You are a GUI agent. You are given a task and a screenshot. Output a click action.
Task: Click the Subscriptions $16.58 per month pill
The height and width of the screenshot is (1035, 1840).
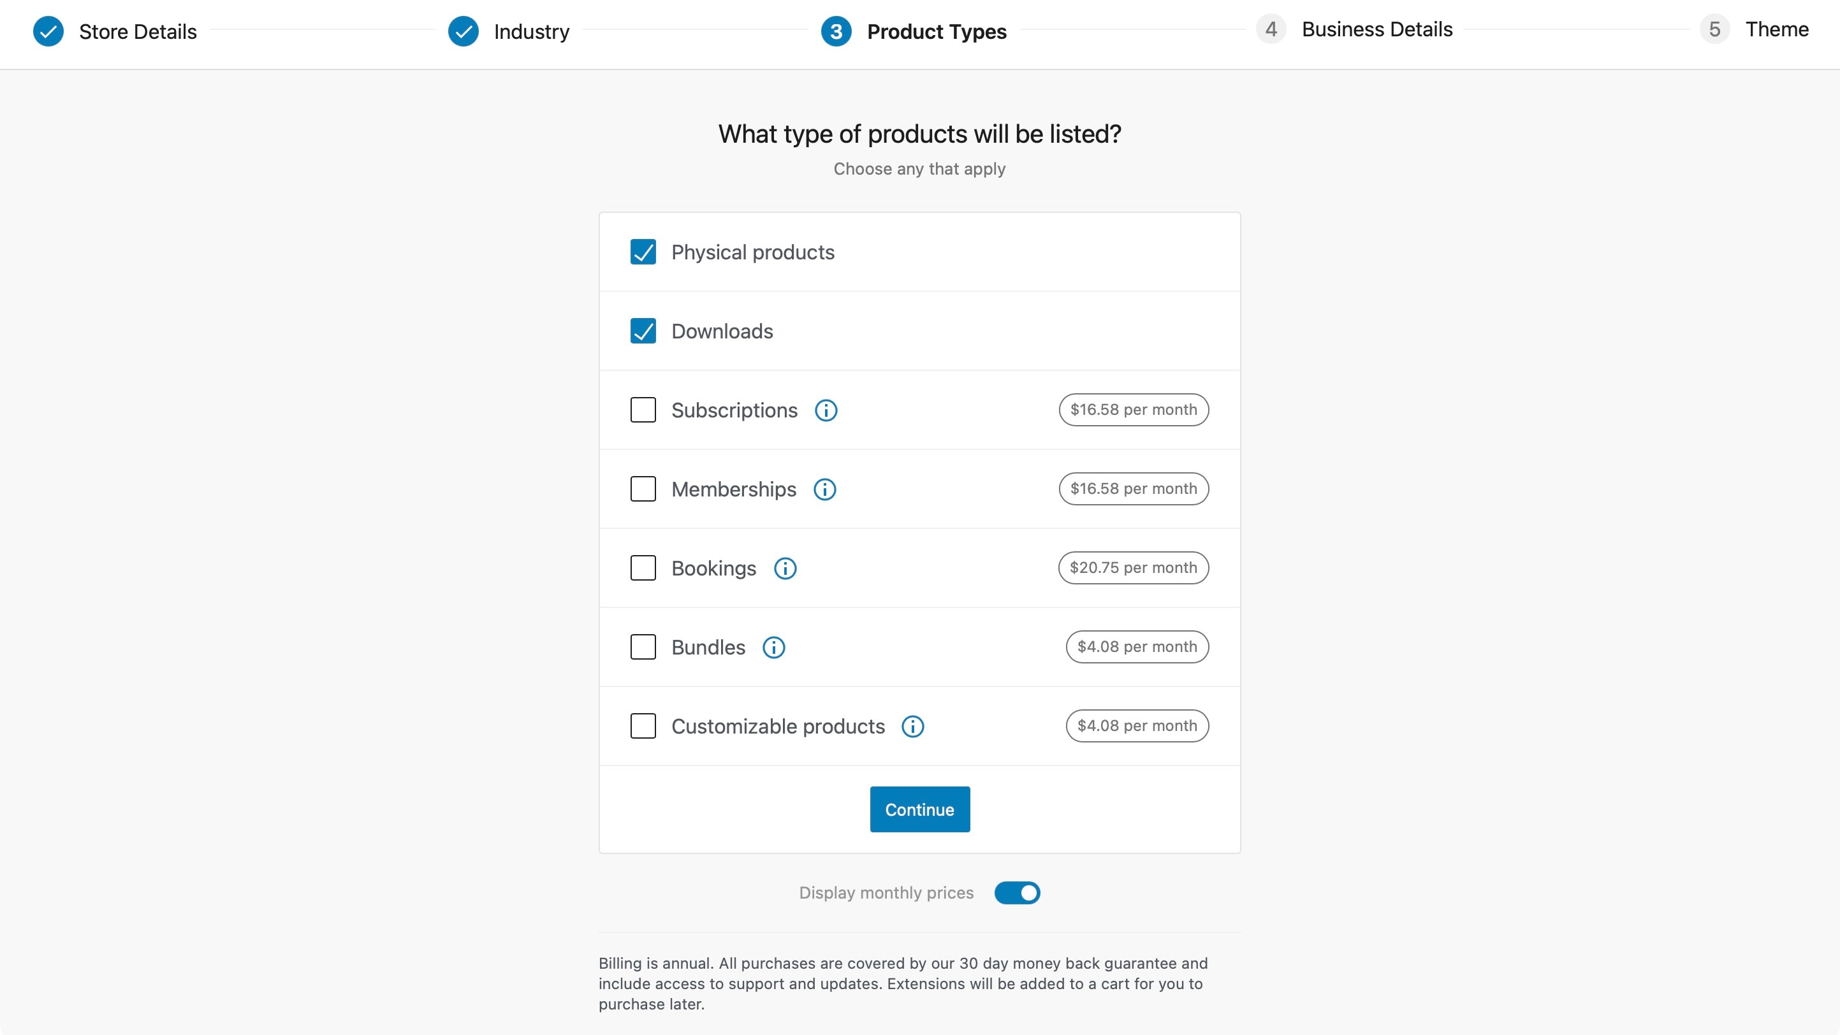1133,410
